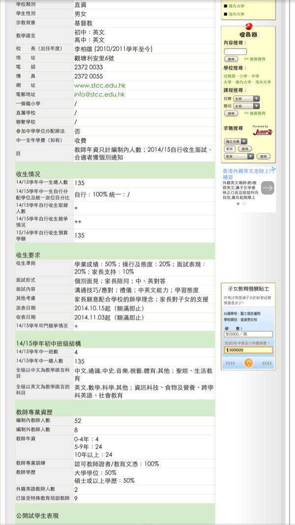The width and height of the screenshot is (295, 525).
Task: Click the ad's grey arrow button
Action: click(x=267, y=188)
